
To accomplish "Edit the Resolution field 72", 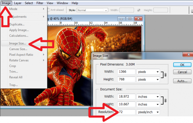I will [x=126, y=112].
